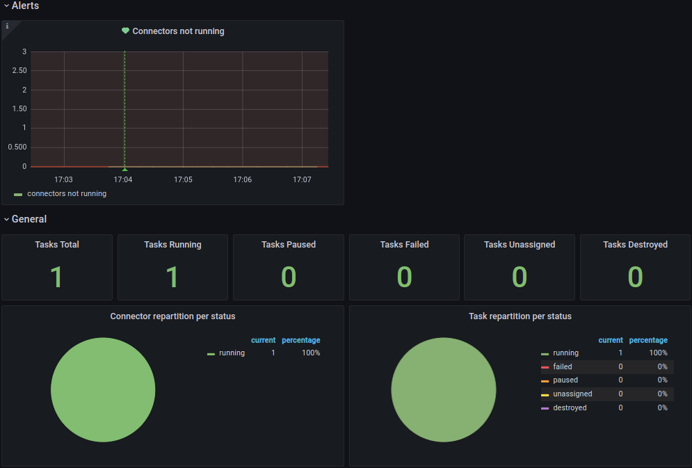Click the green alert health heart icon
Screen dimensions: 692x468
point(125,31)
